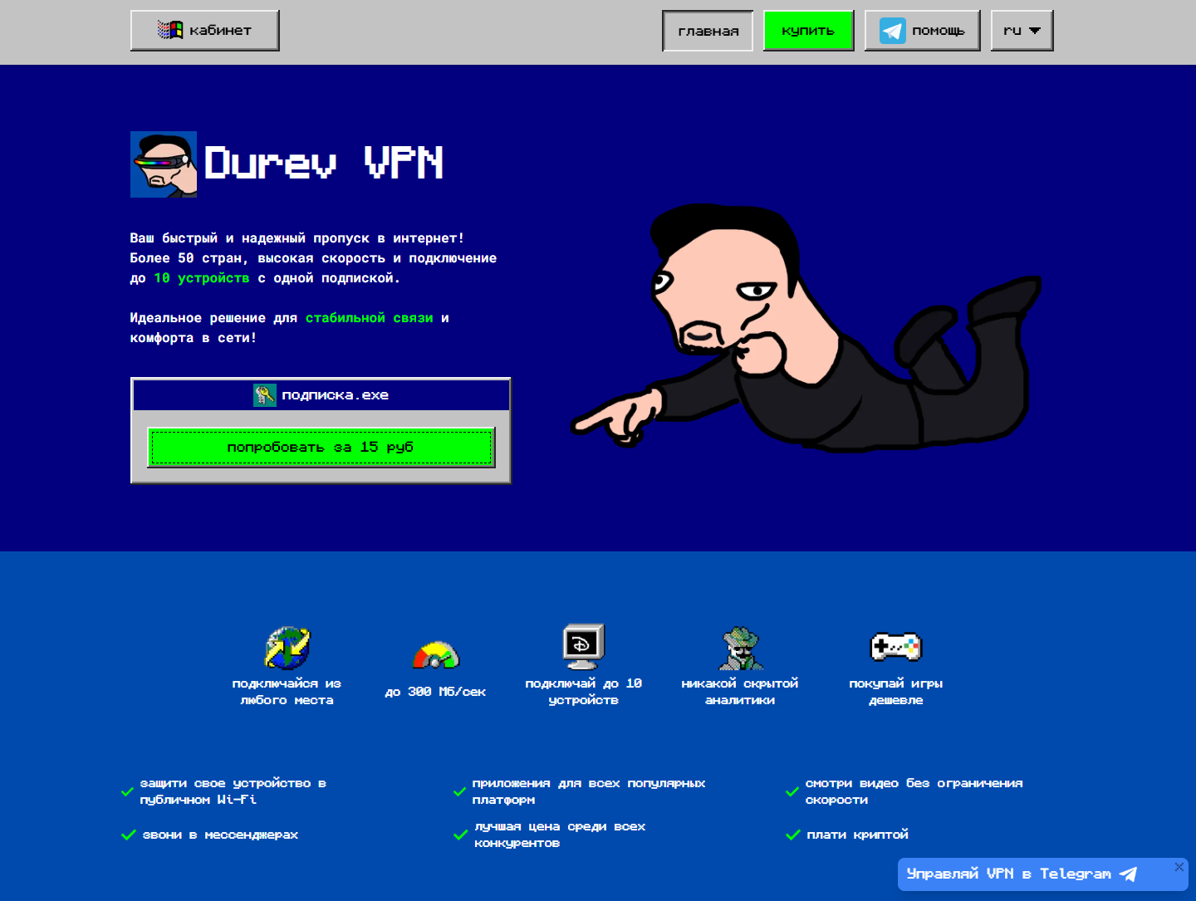
Task: Open помощь Telegram support button
Action: [x=922, y=31]
